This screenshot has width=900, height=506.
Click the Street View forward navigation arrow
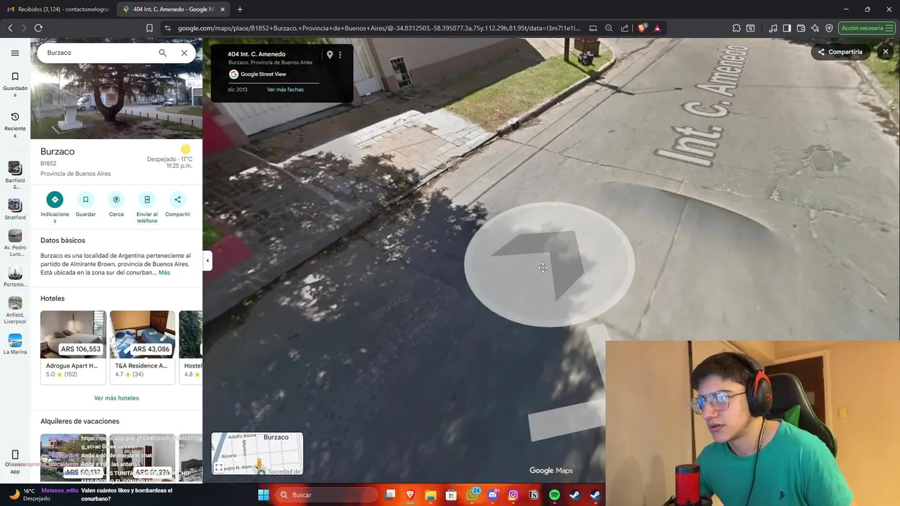[x=549, y=264]
